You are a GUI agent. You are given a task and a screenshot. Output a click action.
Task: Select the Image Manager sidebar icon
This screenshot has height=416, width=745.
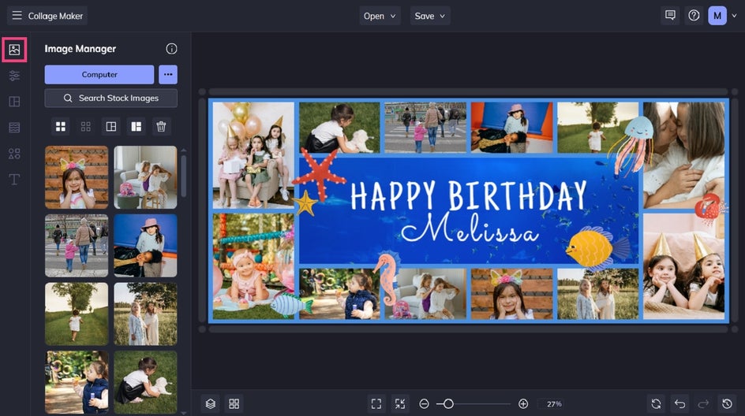tap(14, 50)
